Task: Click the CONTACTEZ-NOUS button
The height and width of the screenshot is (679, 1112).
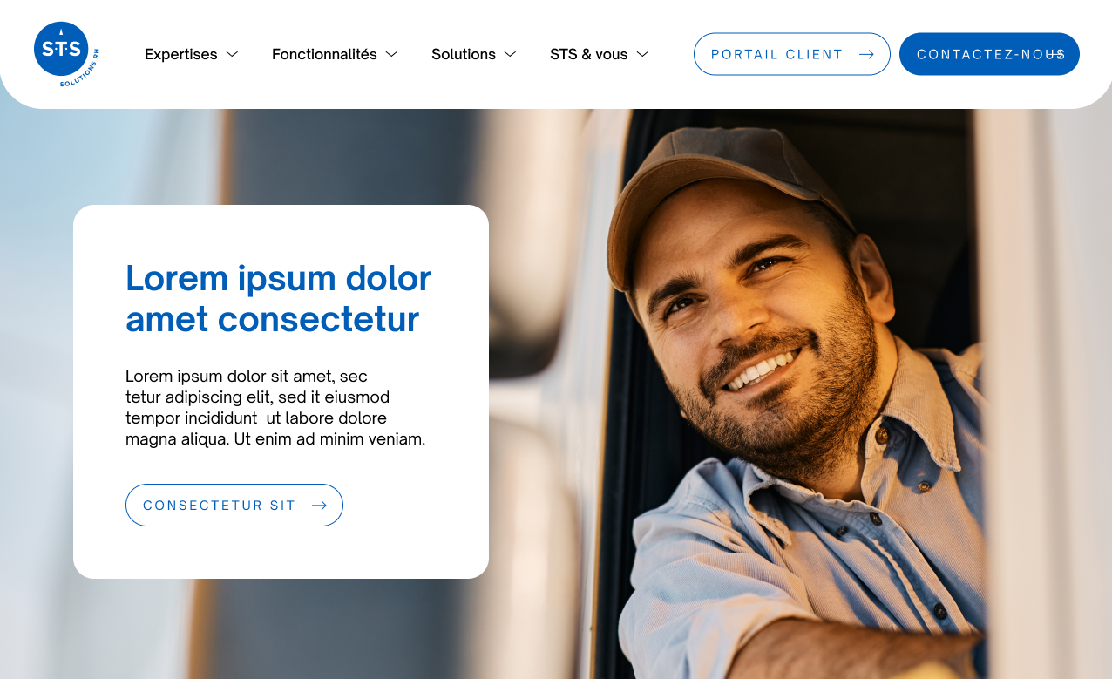Action: click(x=989, y=54)
